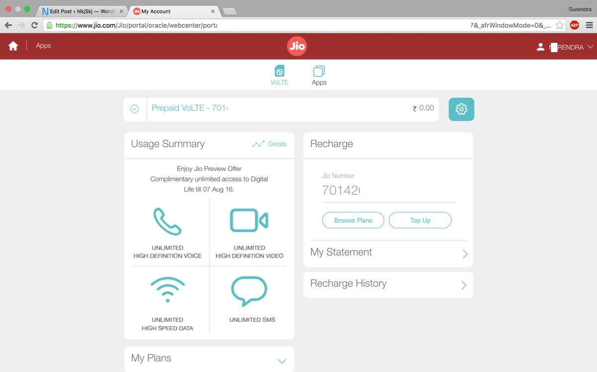
Task: Close the My Account browser tab
Action: coord(213,11)
